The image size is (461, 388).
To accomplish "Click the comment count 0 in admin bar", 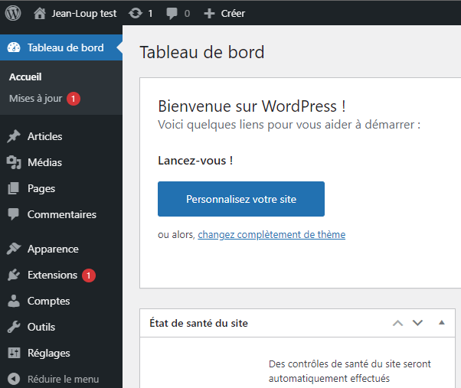I will click(187, 14).
